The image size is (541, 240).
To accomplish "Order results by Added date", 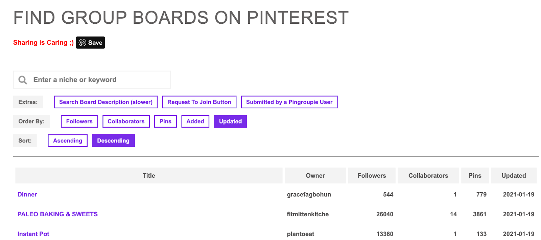I will tap(195, 122).
